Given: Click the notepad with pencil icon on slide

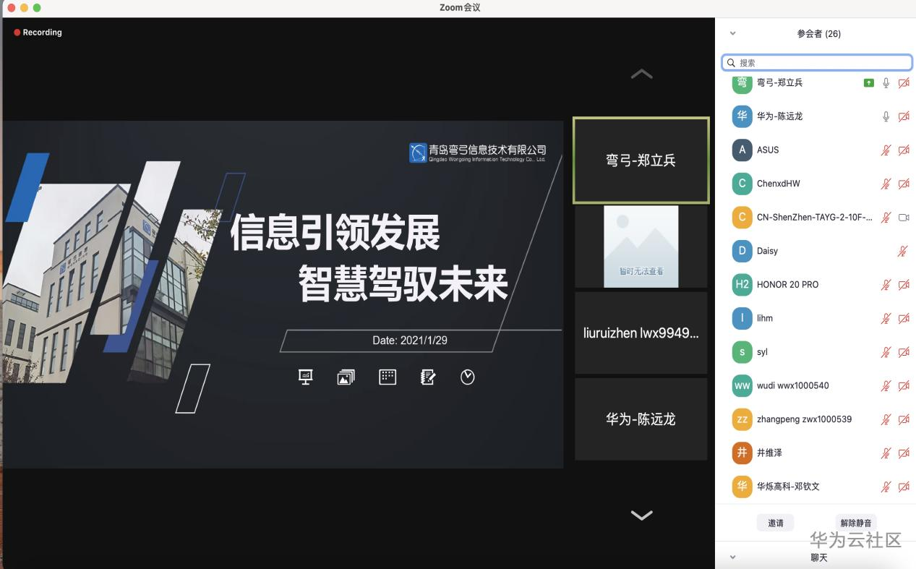Looking at the screenshot, I should (428, 377).
